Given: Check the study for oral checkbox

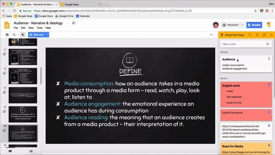Looking at the screenshot, I should (223, 102).
